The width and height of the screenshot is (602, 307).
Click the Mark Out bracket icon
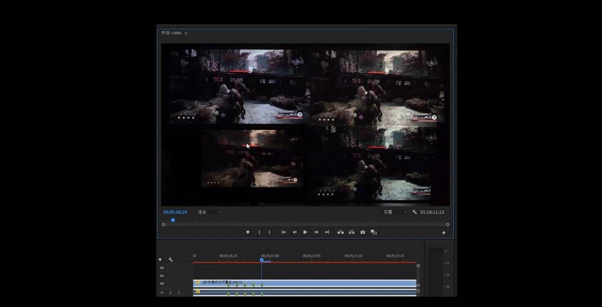[x=269, y=232]
